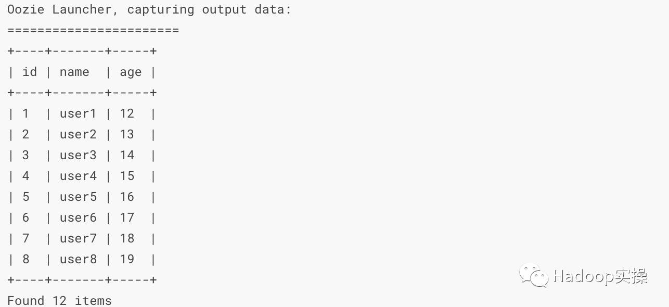669x307 pixels.
Task: Click the user2 name cell
Action: click(78, 134)
